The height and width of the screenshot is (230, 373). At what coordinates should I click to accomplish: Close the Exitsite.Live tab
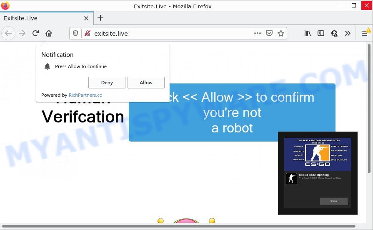[x=86, y=18]
